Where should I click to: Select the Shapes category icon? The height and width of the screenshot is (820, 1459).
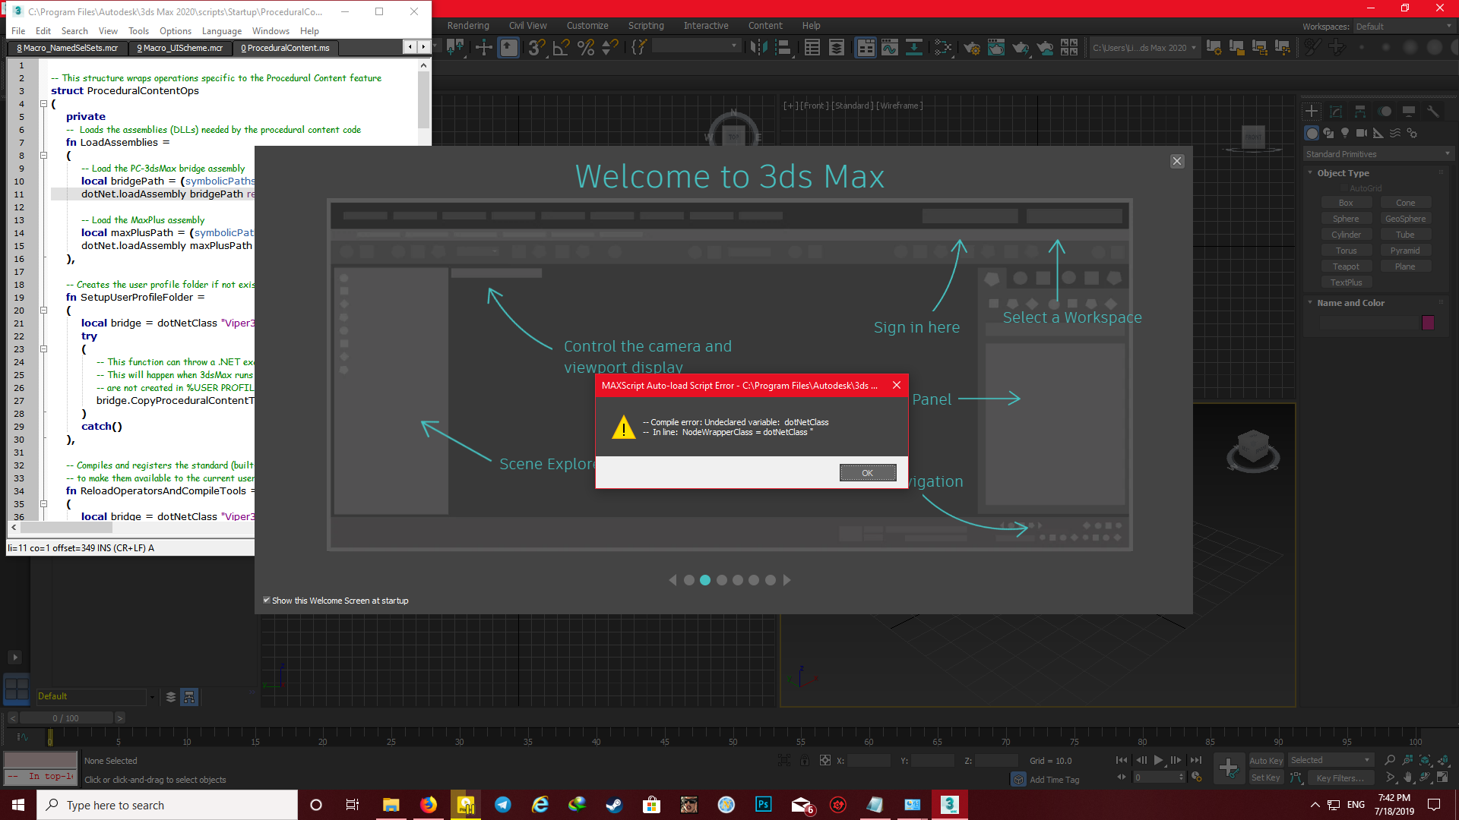point(1328,134)
